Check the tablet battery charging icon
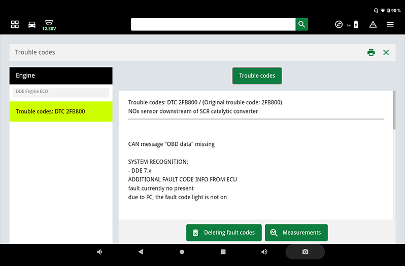The width and height of the screenshot is (405, 266). point(355,24)
